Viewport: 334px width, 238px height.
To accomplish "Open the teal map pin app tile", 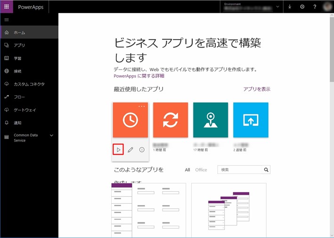I will [211, 120].
